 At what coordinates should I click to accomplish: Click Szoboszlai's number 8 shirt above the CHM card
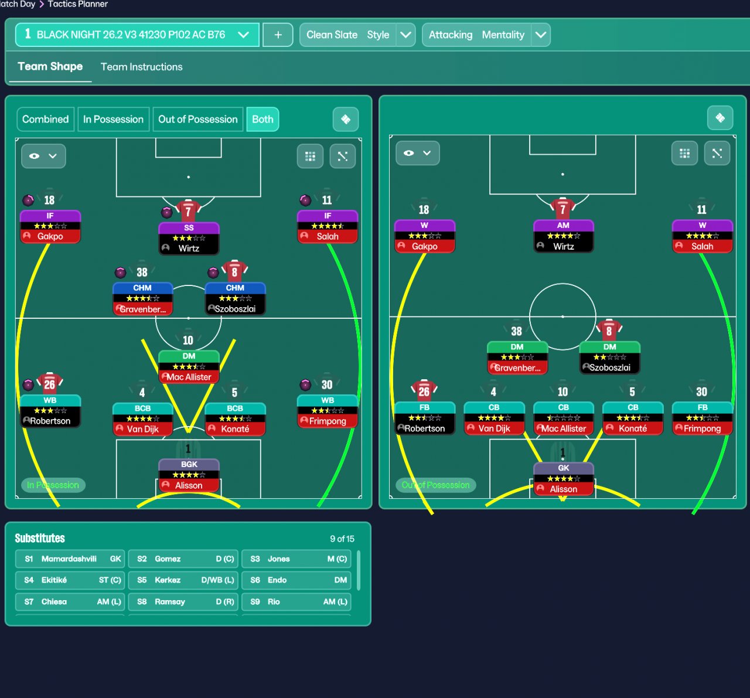point(234,271)
